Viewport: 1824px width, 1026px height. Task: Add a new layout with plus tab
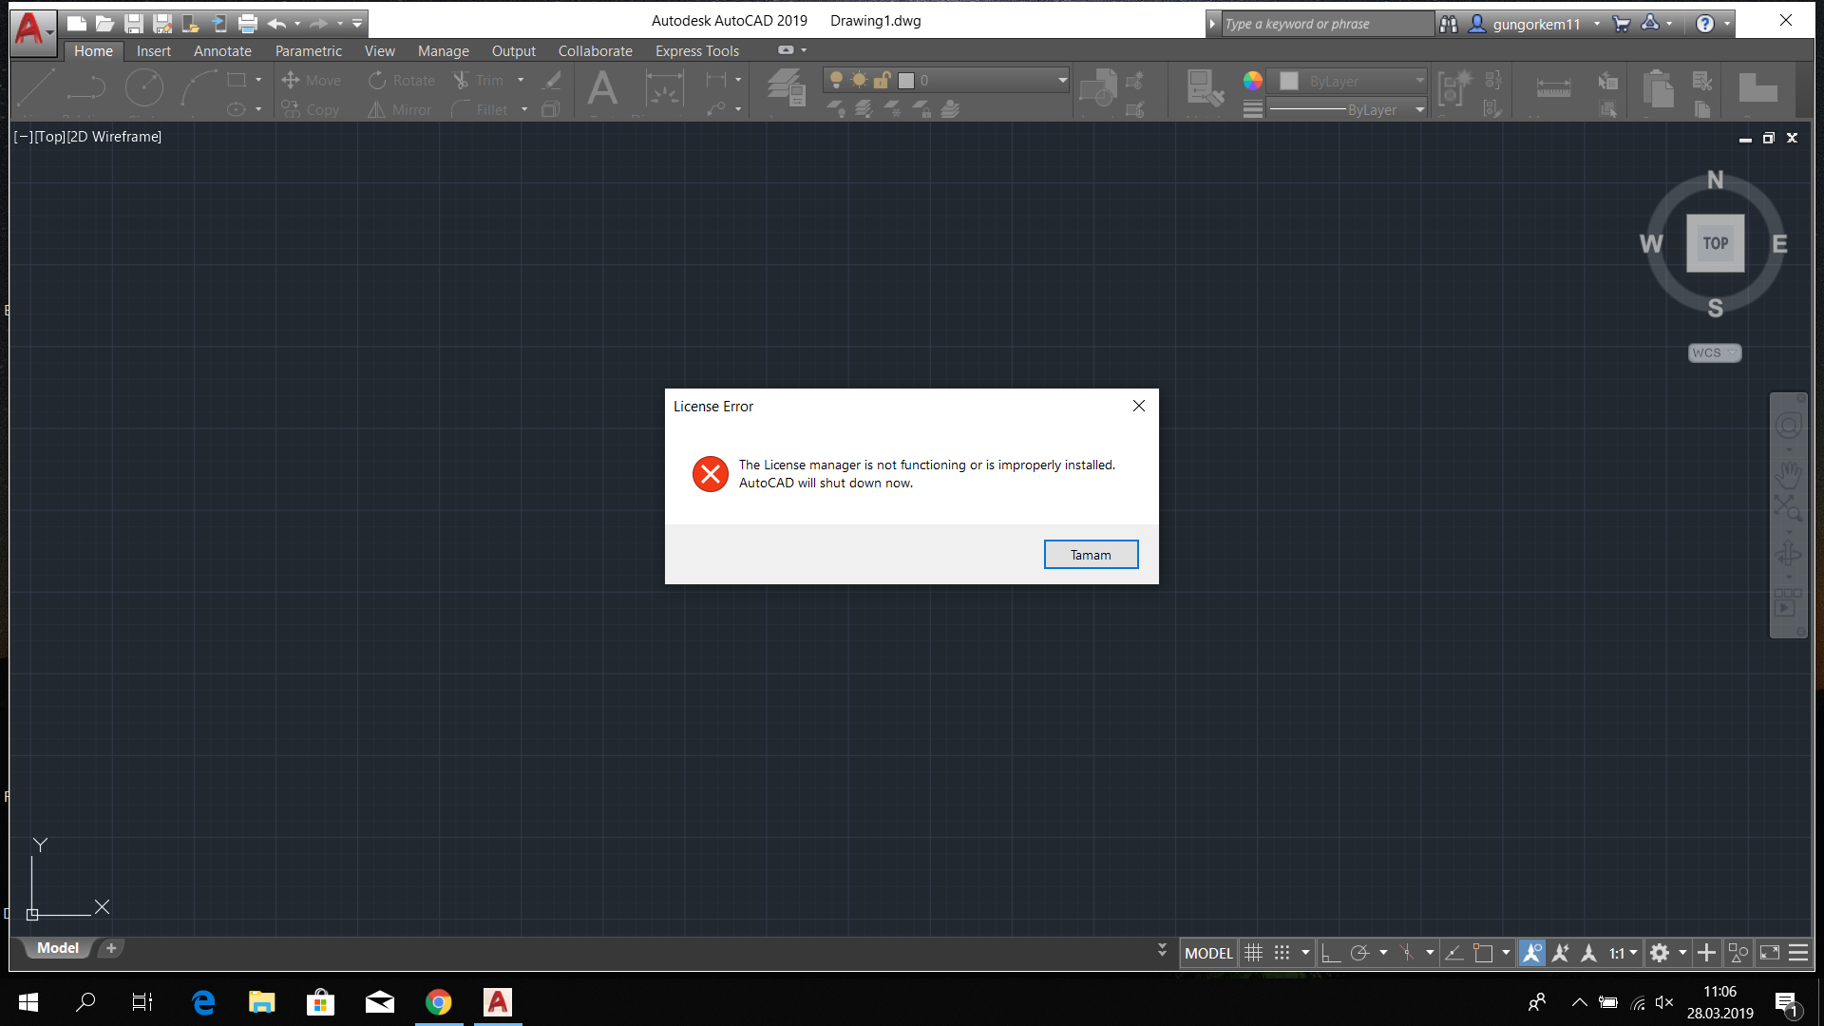pyautogui.click(x=111, y=948)
